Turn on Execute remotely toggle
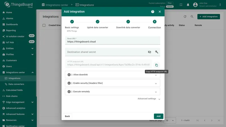 coord(70,92)
